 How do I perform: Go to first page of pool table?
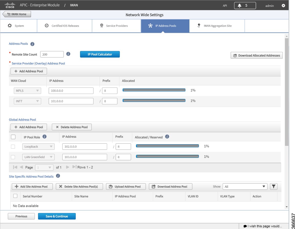15,167
